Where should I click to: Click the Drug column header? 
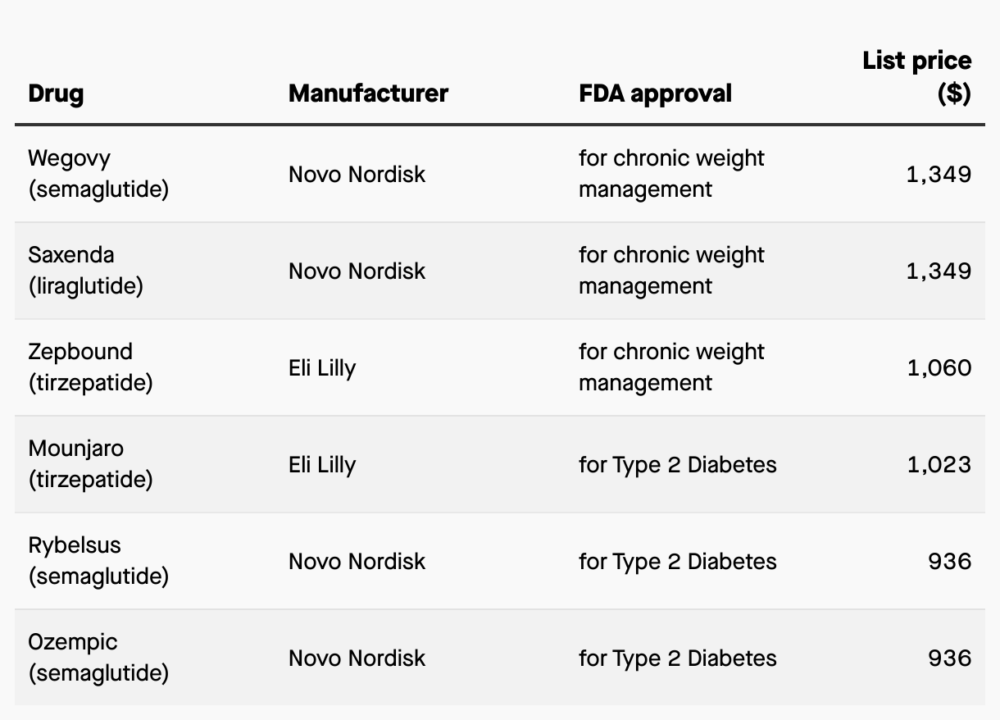(56, 93)
